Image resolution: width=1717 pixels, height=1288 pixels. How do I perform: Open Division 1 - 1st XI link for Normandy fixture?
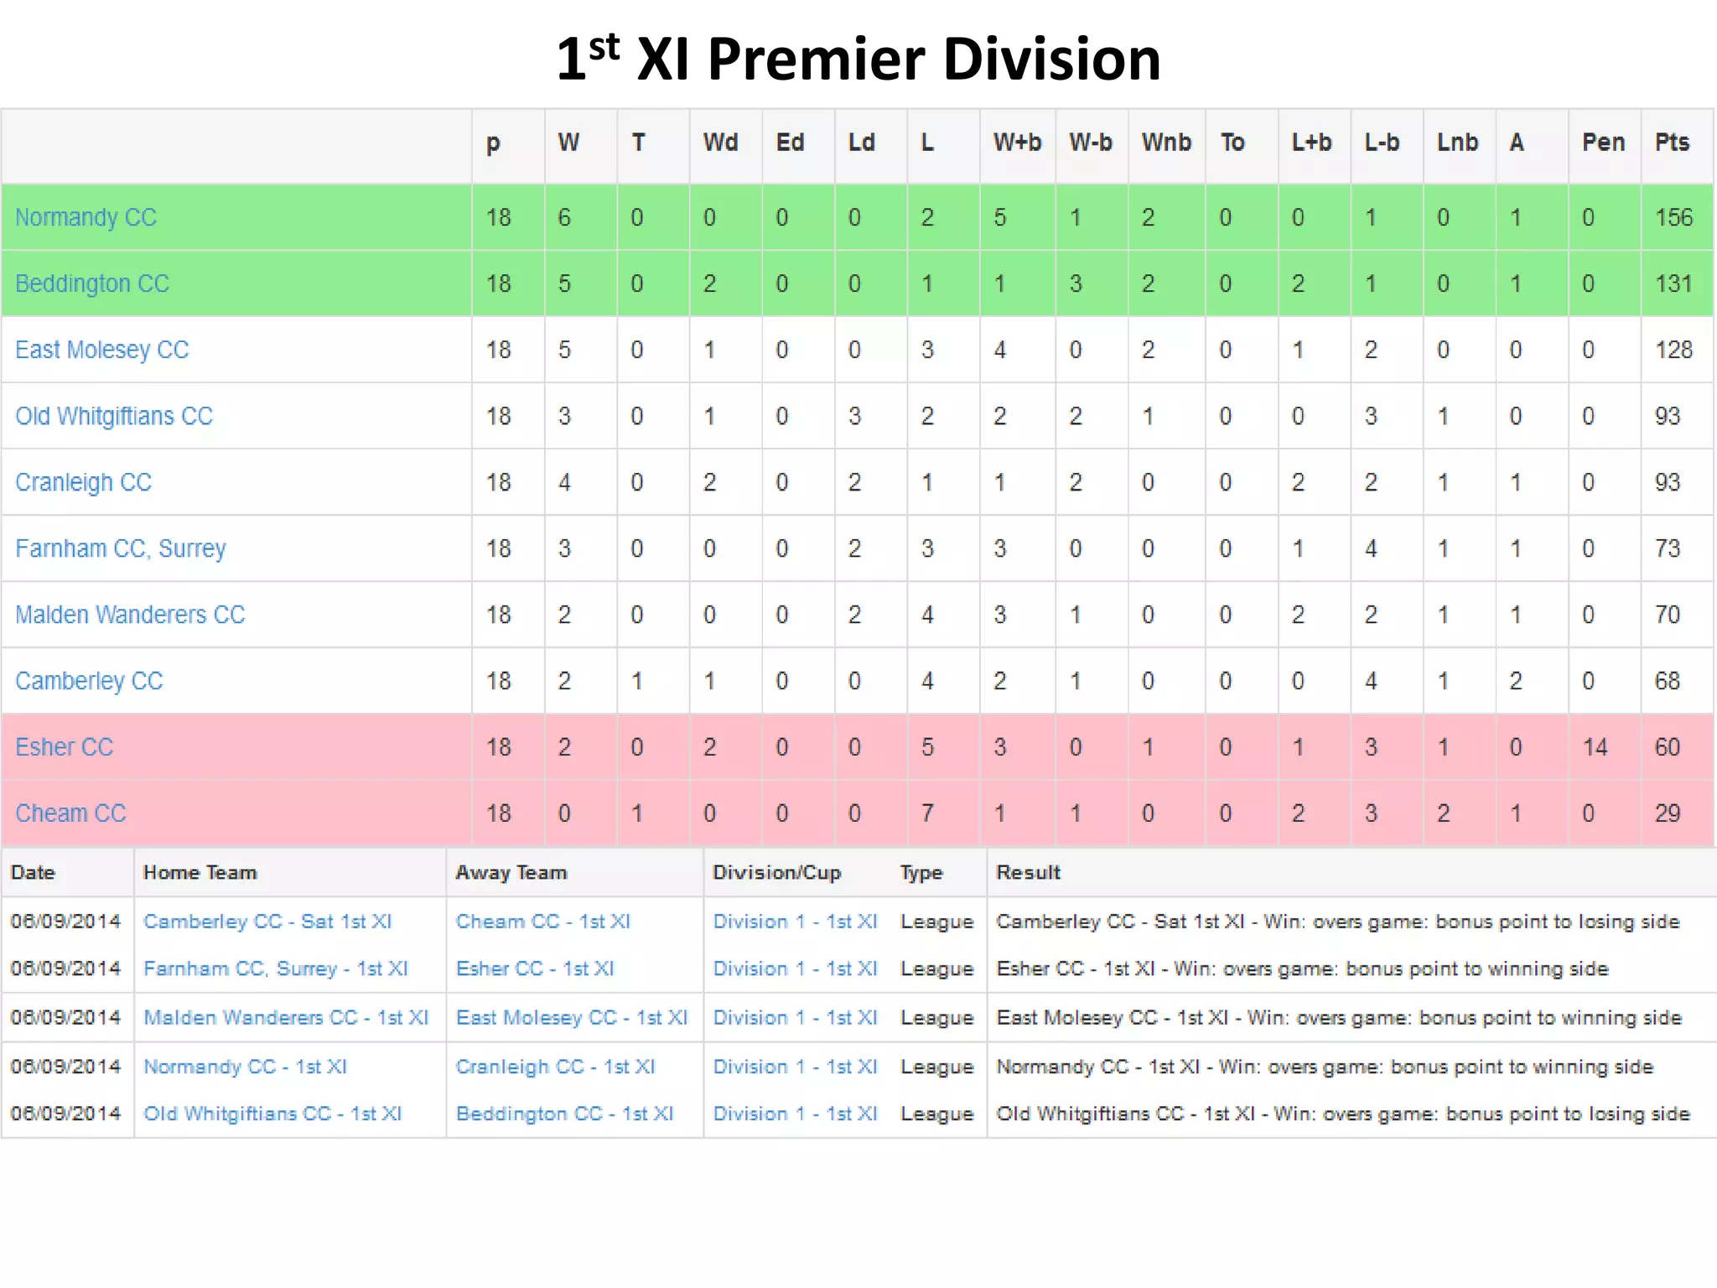(795, 1067)
